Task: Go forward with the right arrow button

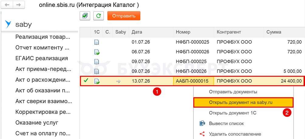Action: (19, 5)
